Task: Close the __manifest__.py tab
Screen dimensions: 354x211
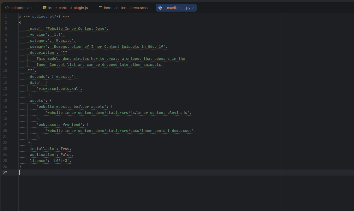Action: [x=193, y=8]
